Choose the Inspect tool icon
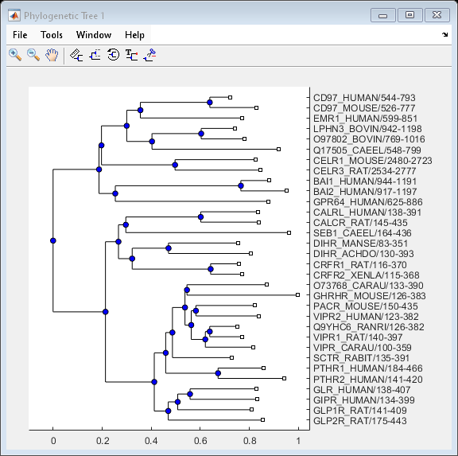The width and height of the screenshot is (458, 456). [76, 55]
